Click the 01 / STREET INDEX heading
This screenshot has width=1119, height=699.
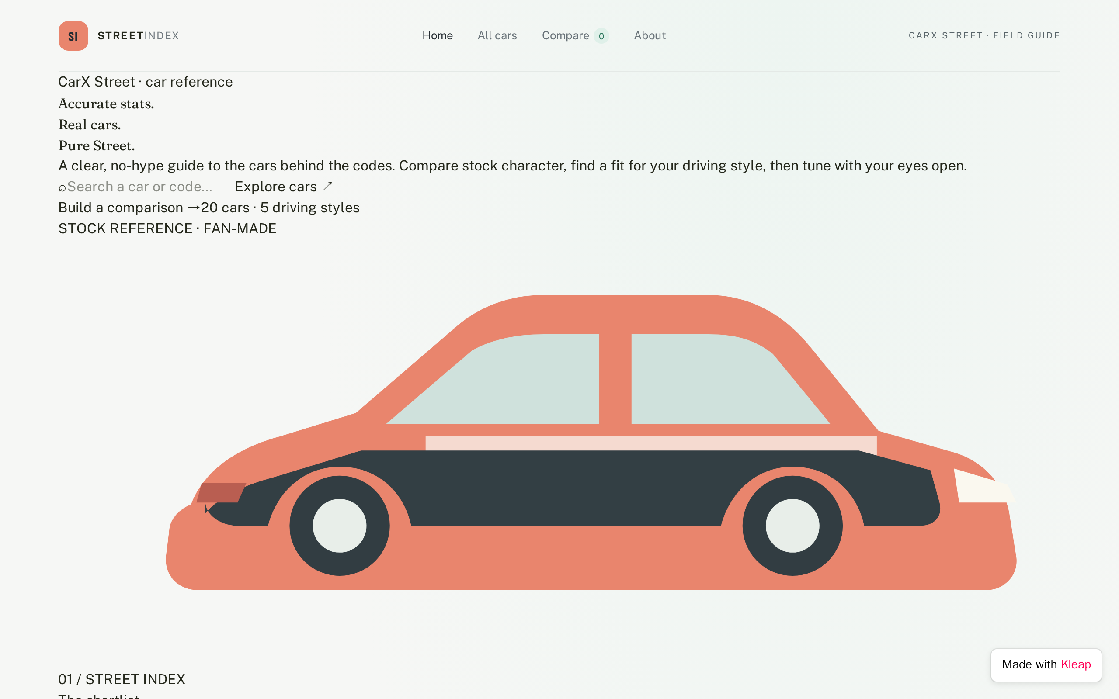point(122,679)
